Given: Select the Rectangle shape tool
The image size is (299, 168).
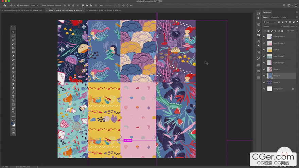Looking at the screenshot, I should coord(13,105).
